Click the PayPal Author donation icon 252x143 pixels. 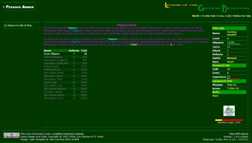pos(229,111)
